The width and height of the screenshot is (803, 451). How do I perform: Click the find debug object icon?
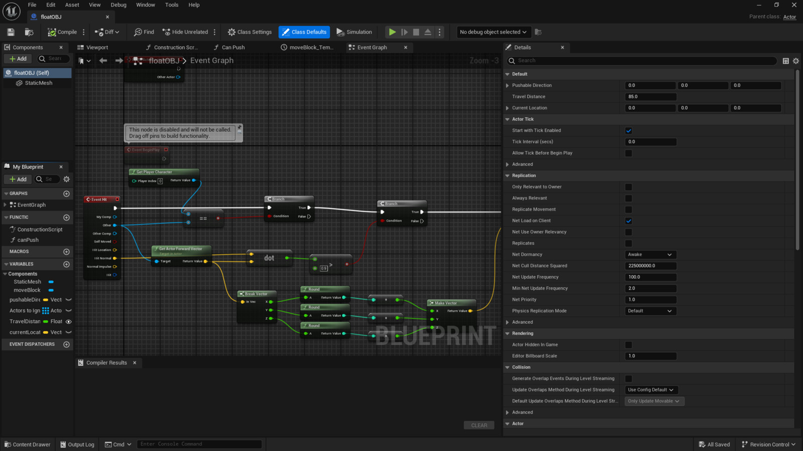click(x=538, y=32)
